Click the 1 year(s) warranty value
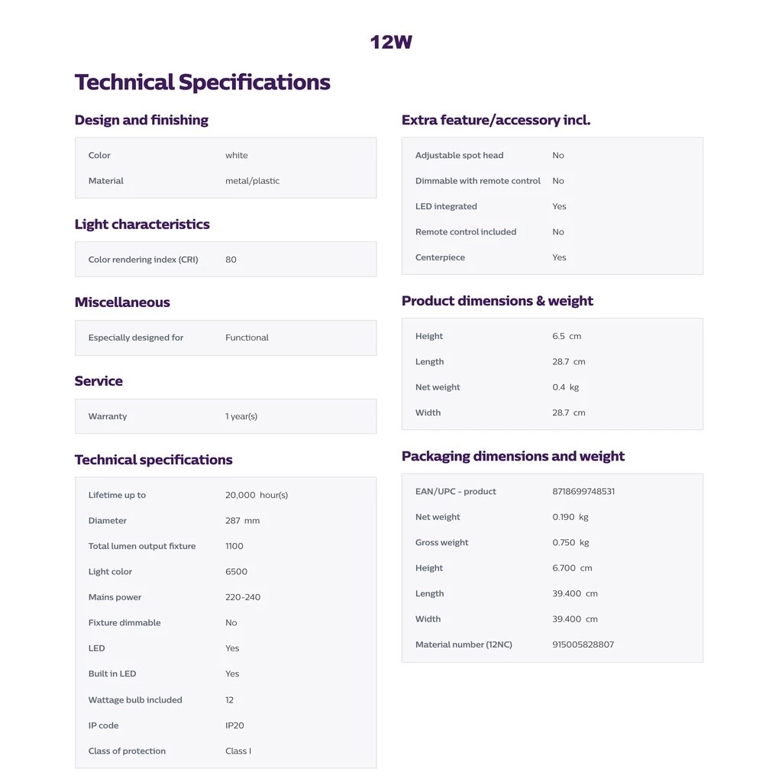 pyautogui.click(x=241, y=416)
